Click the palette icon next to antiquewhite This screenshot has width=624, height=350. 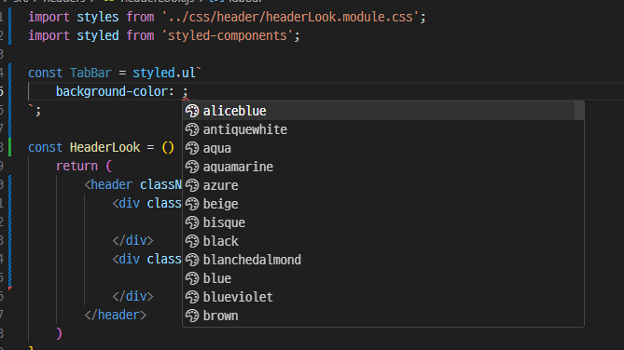pos(192,129)
